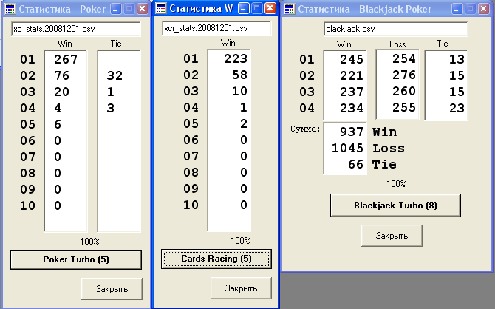Close the Blackjack Poker window with X
495x309 pixels.
pos(485,9)
